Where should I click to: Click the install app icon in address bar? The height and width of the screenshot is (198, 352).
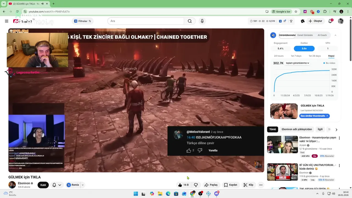267,12
